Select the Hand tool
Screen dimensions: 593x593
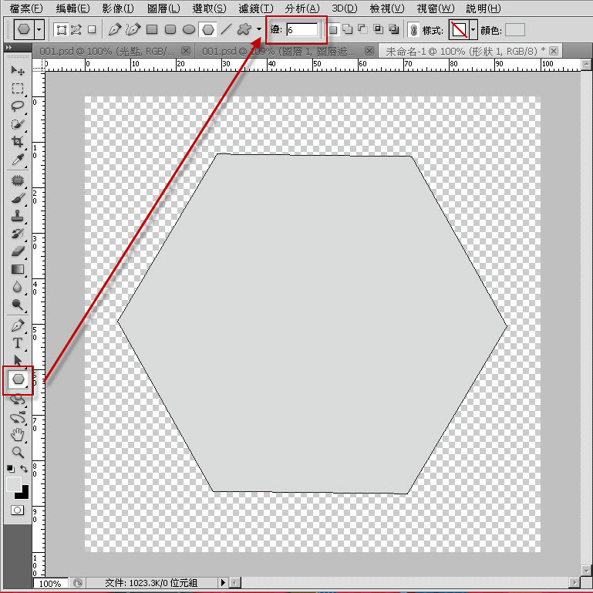point(18,435)
